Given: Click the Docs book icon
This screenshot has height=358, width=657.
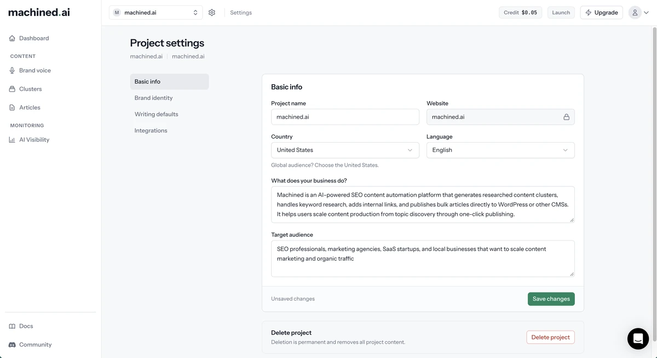Looking at the screenshot, I should tap(12, 326).
